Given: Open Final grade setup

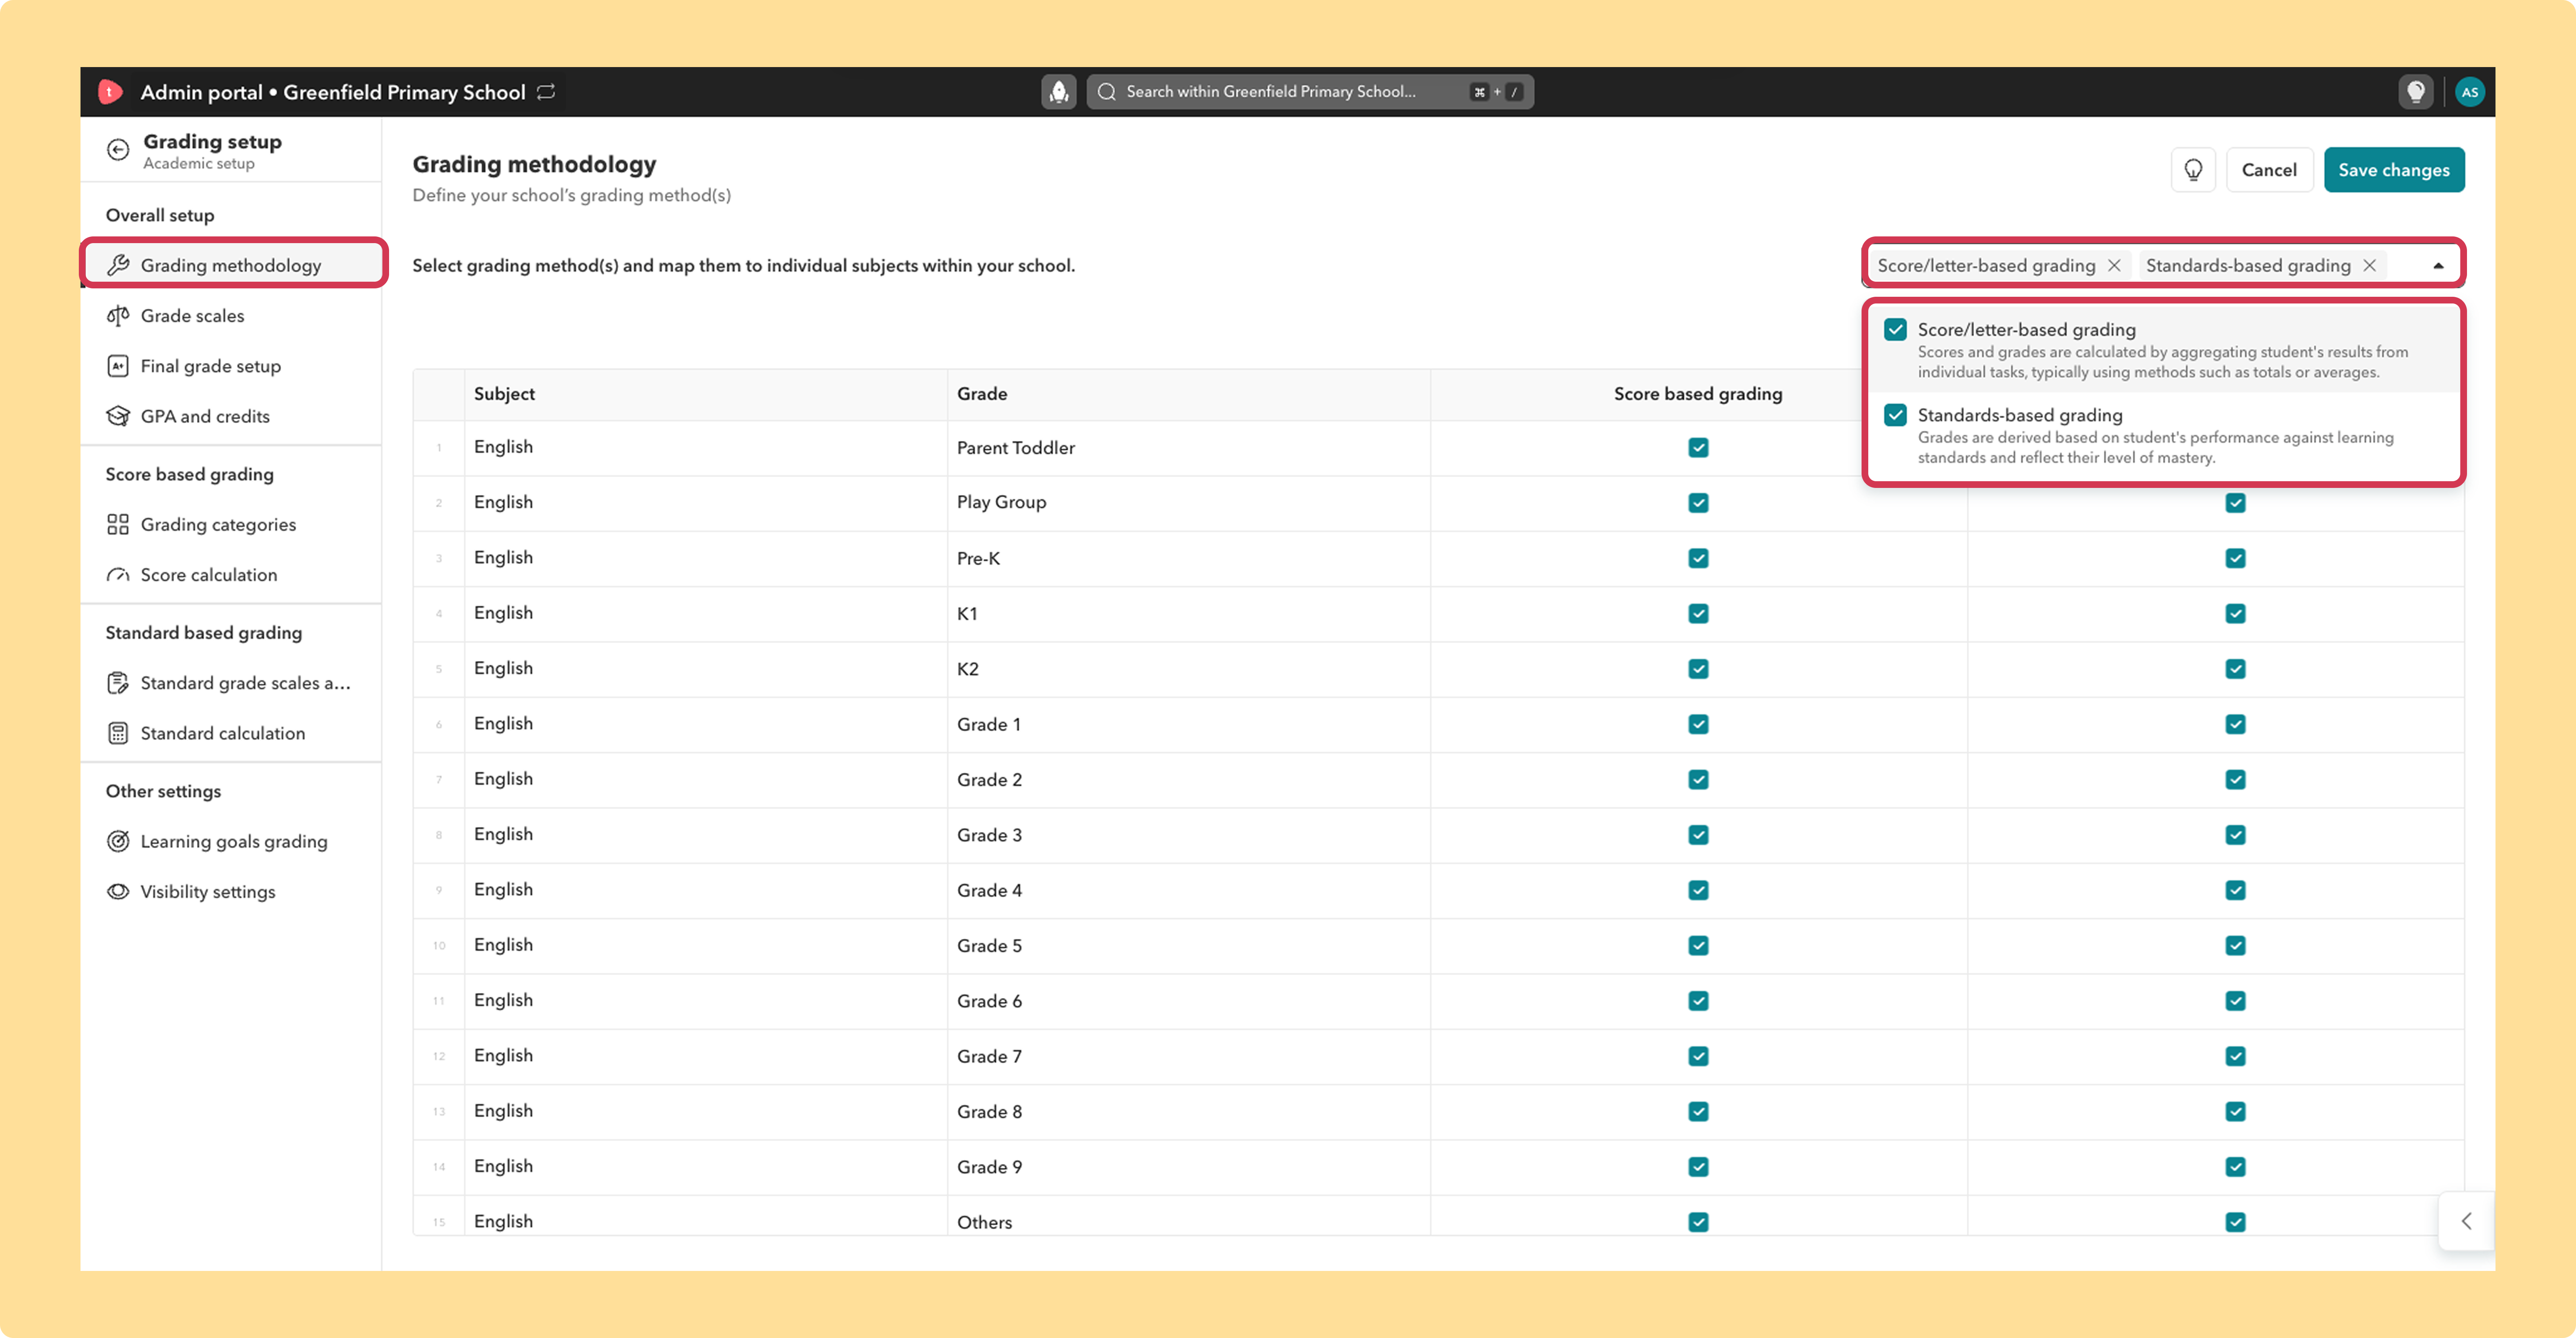Looking at the screenshot, I should [x=231, y=366].
